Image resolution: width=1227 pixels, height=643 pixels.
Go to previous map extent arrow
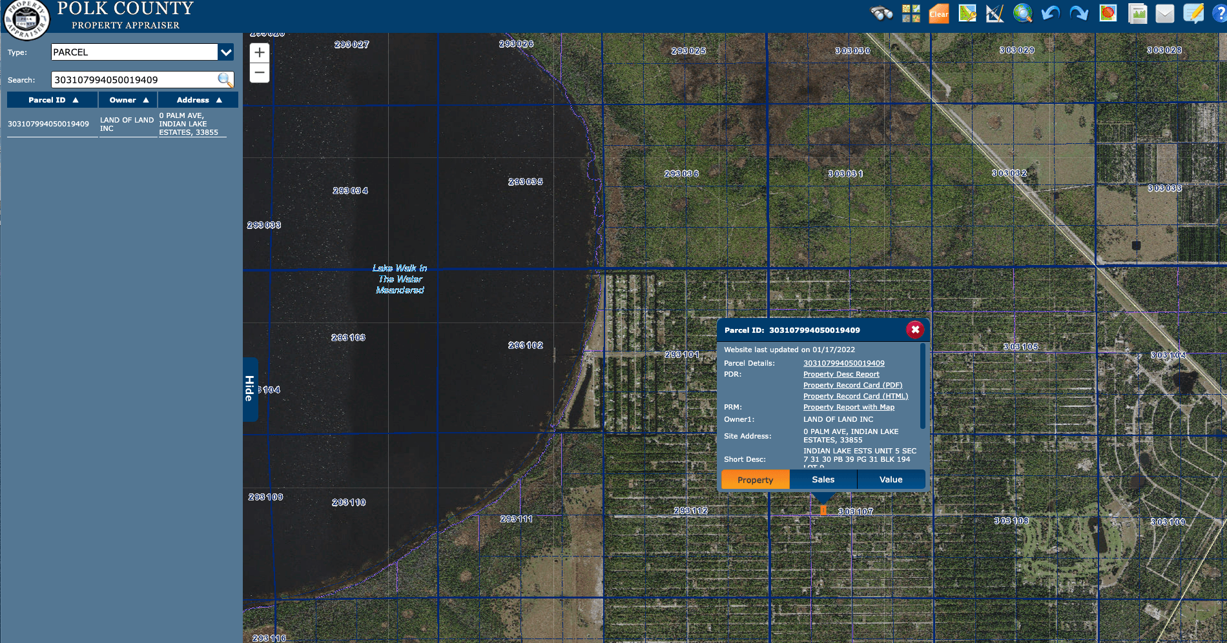tap(1051, 14)
